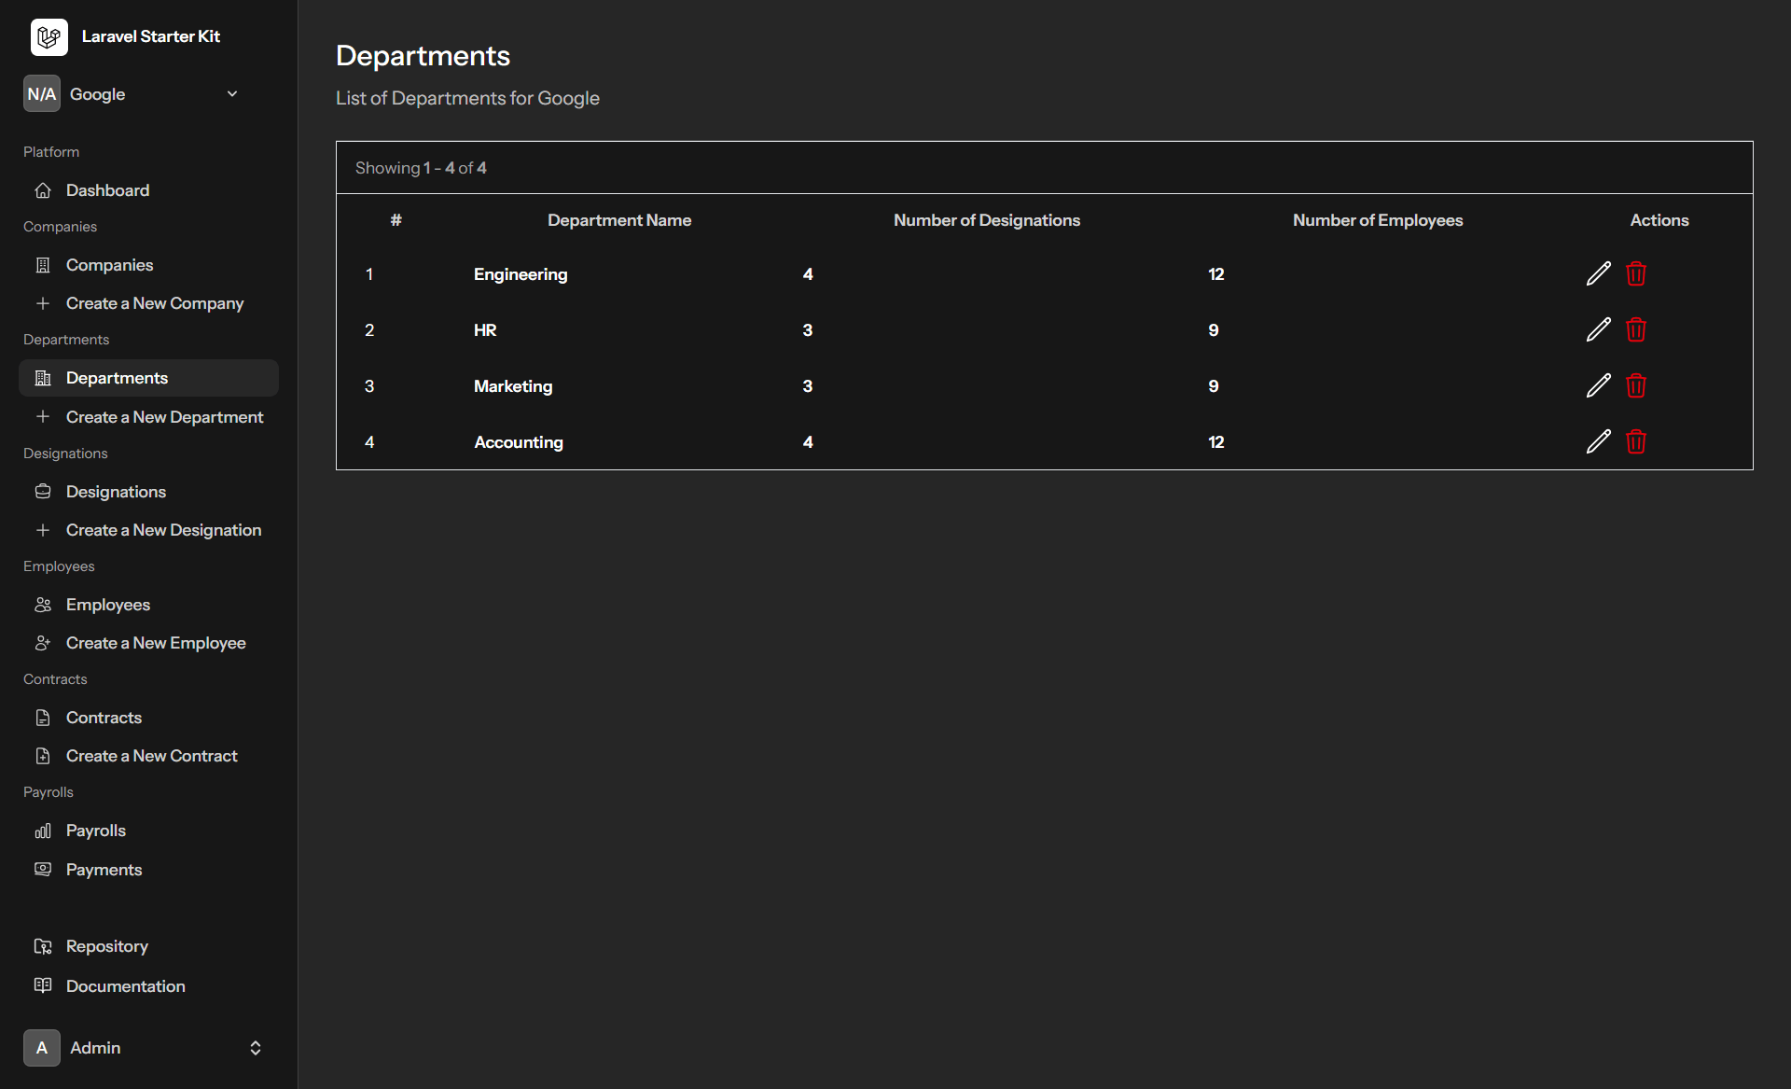The height and width of the screenshot is (1089, 1791).
Task: Click the Marketing department name
Action: (x=513, y=386)
